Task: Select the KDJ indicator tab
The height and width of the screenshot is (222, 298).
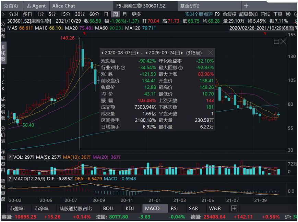Action: 130,208
